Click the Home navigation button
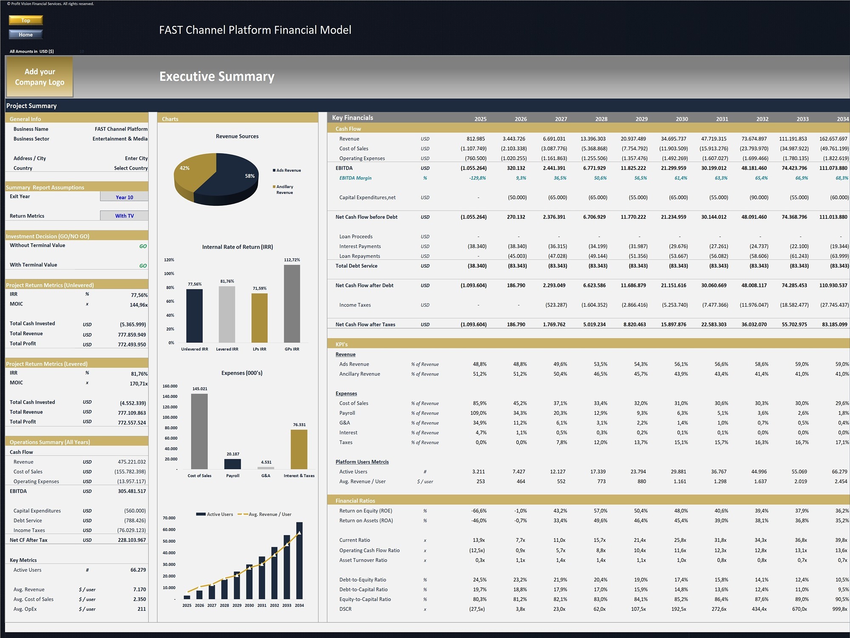 pyautogui.click(x=25, y=34)
